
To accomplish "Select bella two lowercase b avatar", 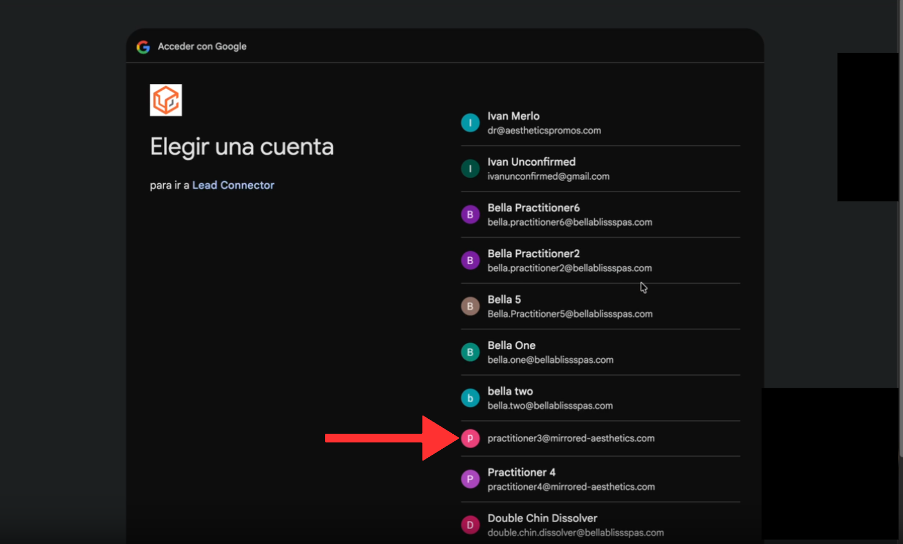I will pos(470,398).
